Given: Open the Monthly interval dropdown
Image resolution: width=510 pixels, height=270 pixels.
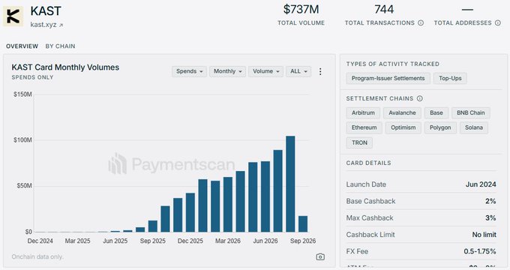Looking at the screenshot, I should click(228, 71).
